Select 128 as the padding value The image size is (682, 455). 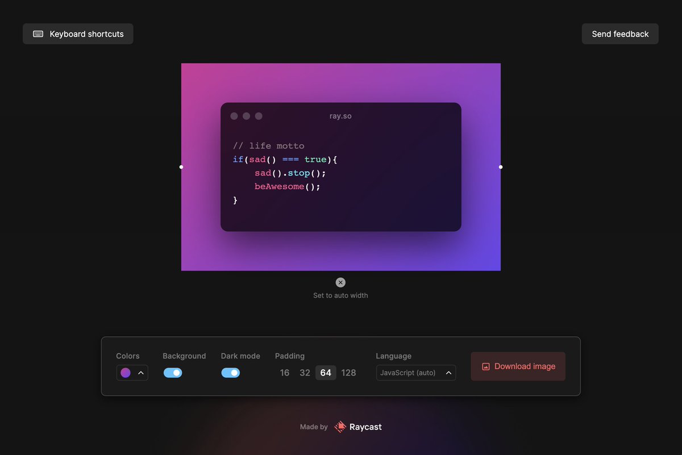[x=348, y=373]
